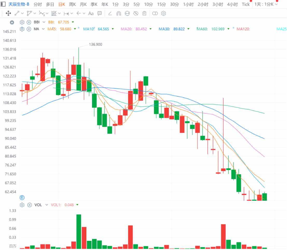This screenshot has width=287, height=250.
Task: Open the MA indicator name dropdown
Action: click(x=43, y=29)
